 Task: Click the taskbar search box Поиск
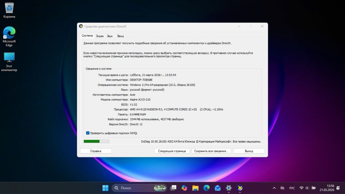(x=139, y=188)
